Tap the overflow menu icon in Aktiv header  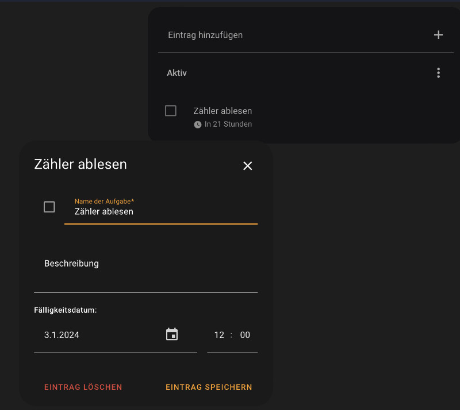[439, 73]
